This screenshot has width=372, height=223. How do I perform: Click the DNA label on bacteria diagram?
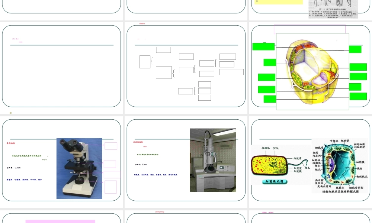(276, 148)
